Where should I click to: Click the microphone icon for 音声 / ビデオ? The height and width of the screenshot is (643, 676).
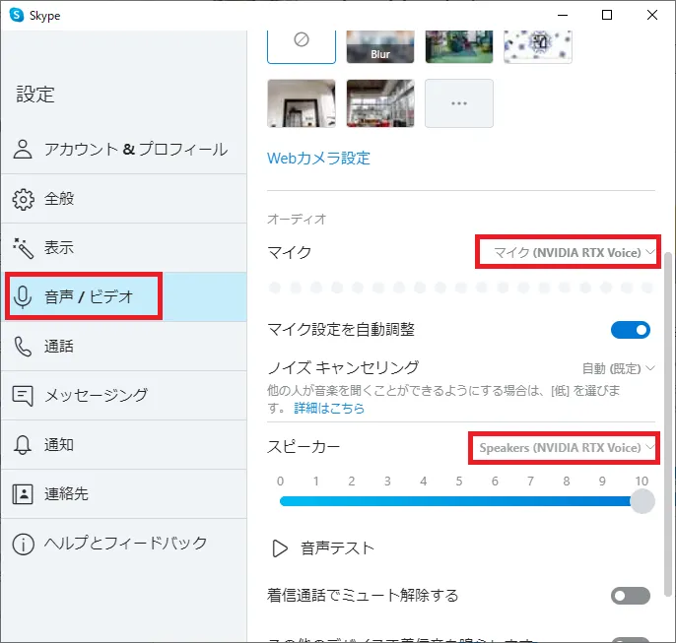(x=23, y=296)
